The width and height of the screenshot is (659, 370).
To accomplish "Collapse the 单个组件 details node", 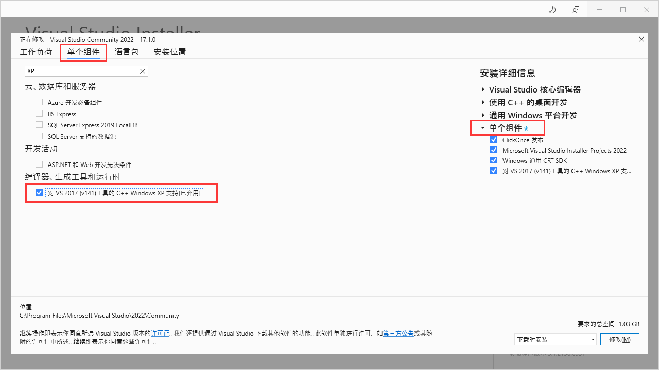I will point(483,128).
